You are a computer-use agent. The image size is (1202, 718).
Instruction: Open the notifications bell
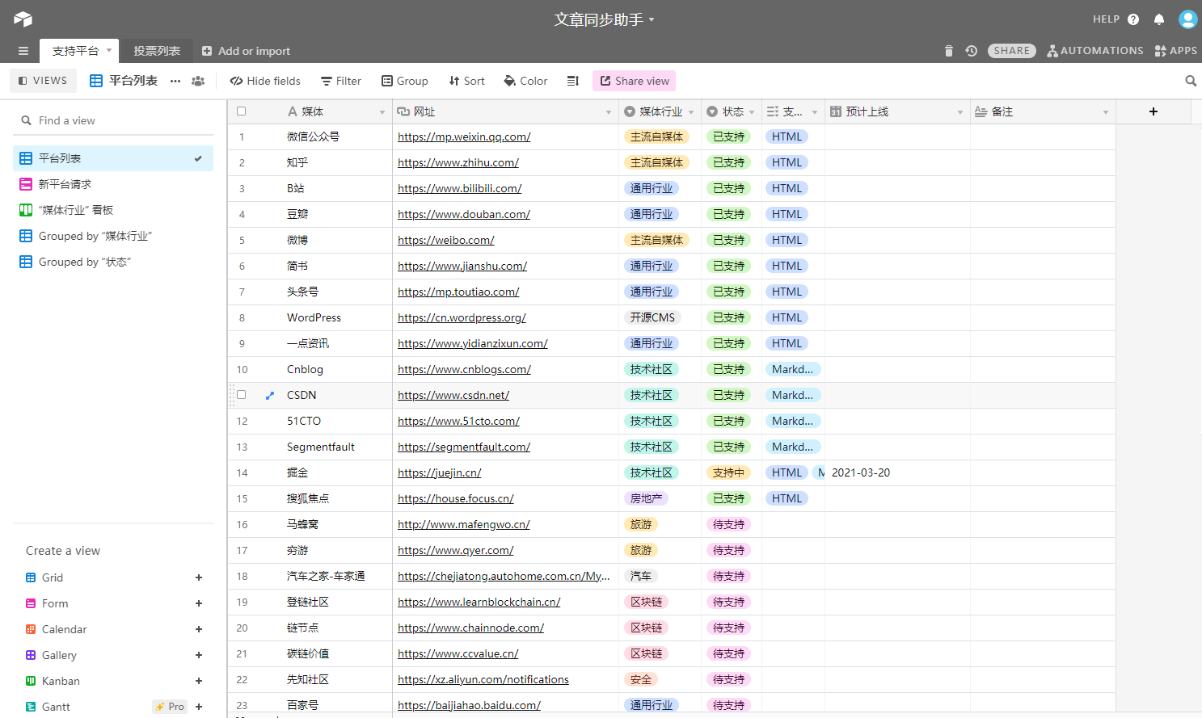pyautogui.click(x=1158, y=19)
